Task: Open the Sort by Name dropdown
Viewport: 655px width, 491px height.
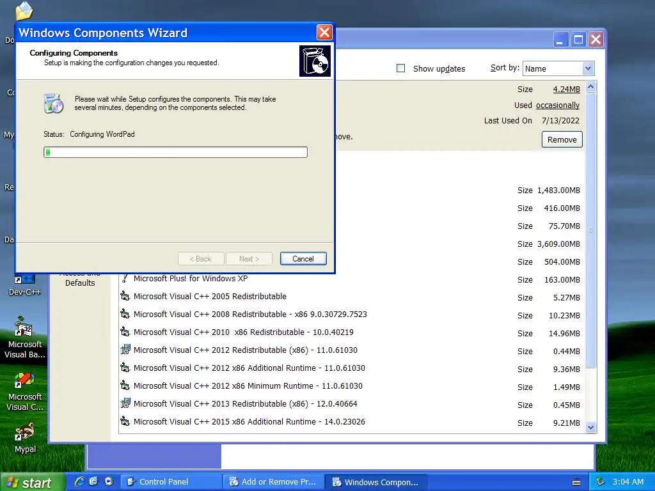Action: [x=588, y=68]
